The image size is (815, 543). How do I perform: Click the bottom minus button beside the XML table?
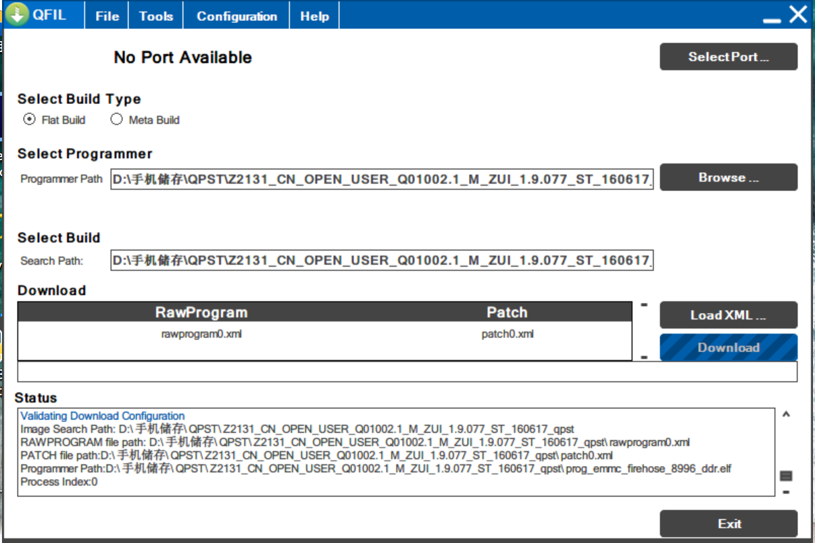click(644, 357)
